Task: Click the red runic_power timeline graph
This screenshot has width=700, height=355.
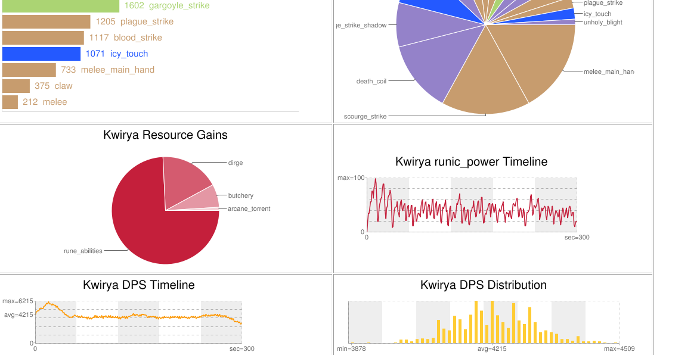Action: pos(471,204)
